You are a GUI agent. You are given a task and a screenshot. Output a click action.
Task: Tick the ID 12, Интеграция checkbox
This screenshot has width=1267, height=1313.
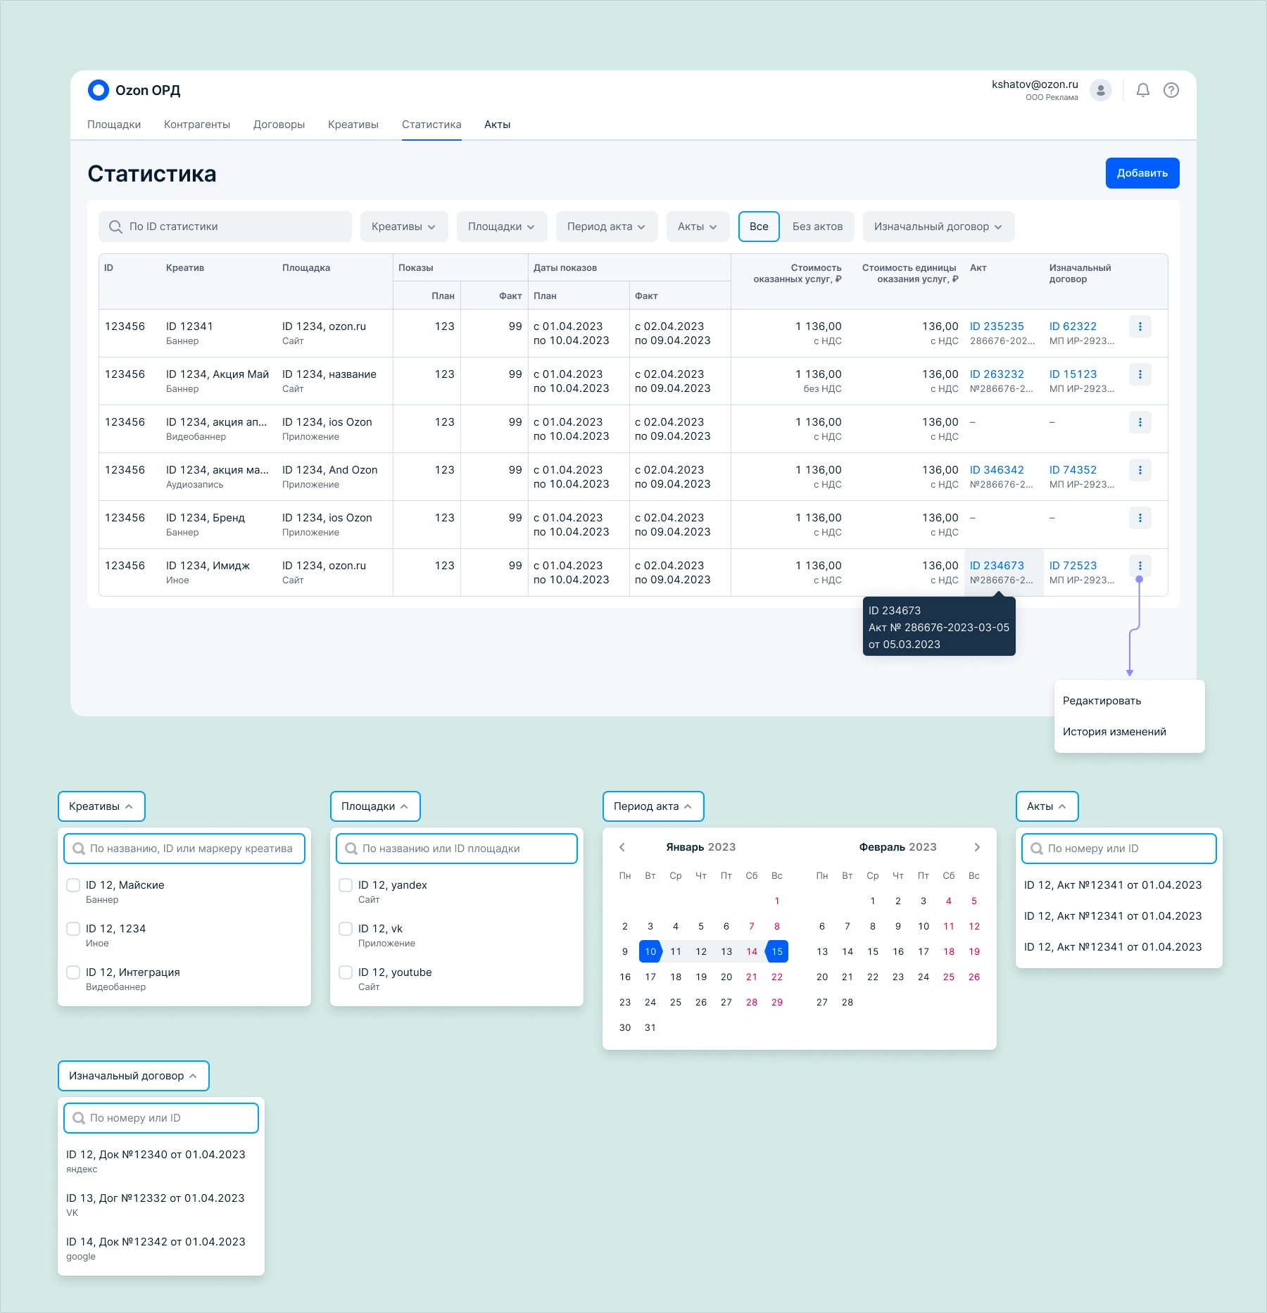(x=73, y=972)
